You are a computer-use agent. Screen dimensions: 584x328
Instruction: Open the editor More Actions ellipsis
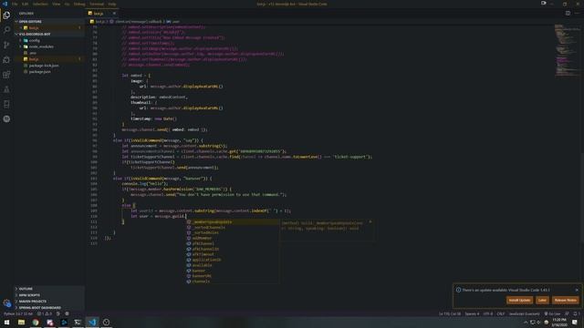[577, 13]
